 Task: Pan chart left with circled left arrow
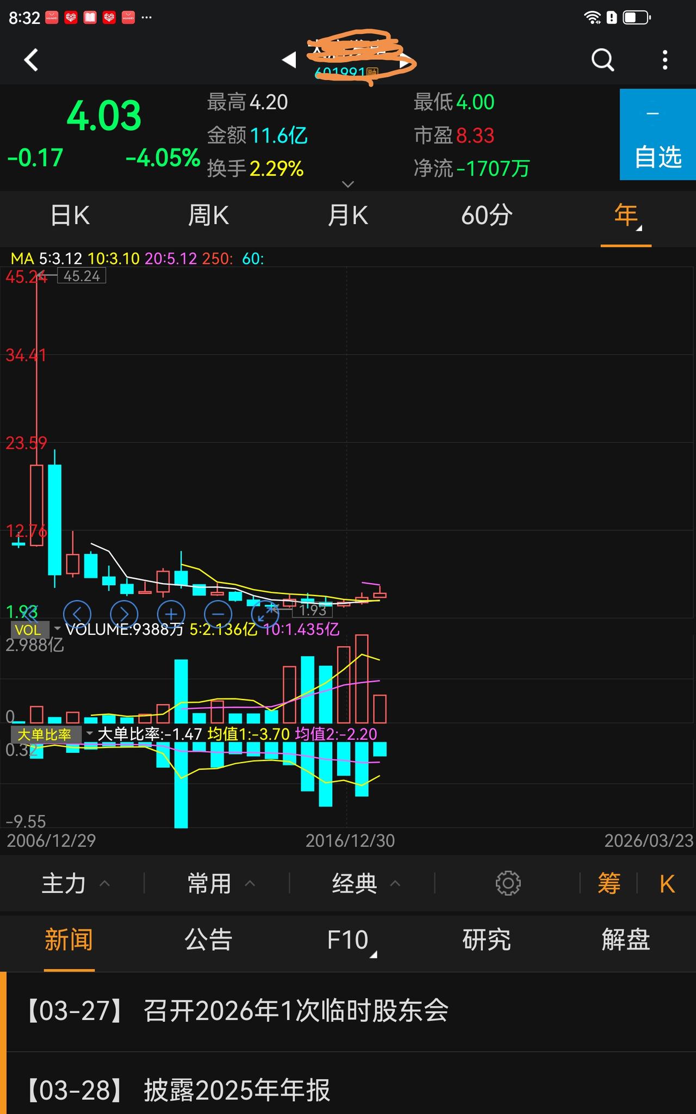point(77,614)
